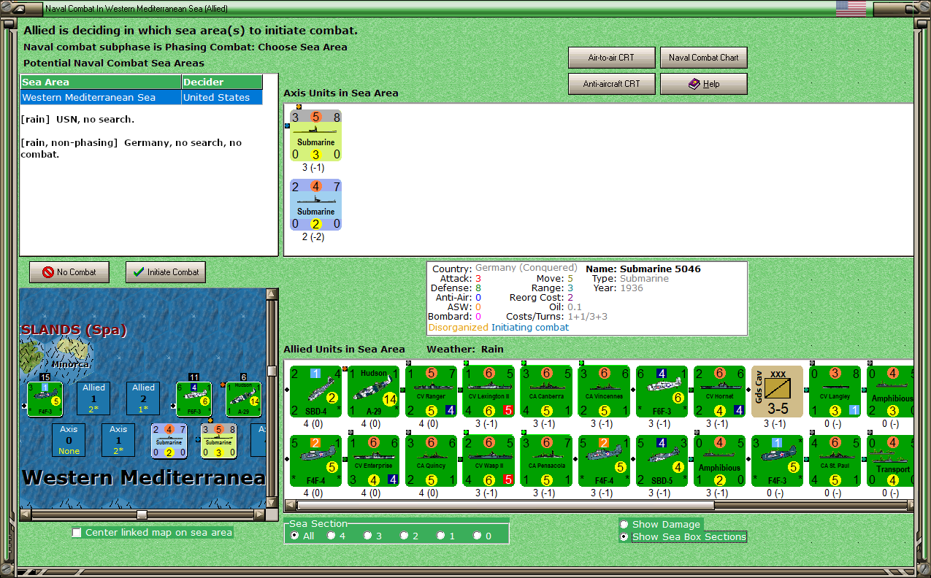This screenshot has width=931, height=578.
Task: Confirm with Initiate Combat
Action: pos(166,272)
